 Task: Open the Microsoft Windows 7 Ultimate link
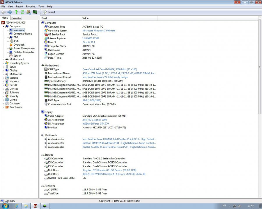tap(99, 30)
